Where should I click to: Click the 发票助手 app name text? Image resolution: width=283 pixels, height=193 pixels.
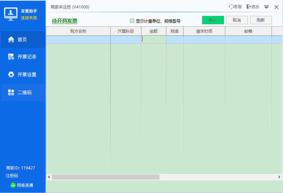(x=29, y=11)
